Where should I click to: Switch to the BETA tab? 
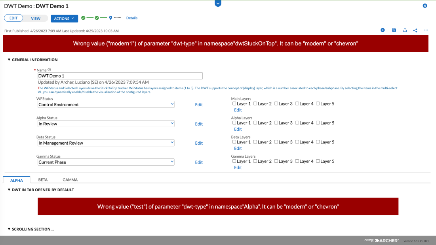tap(43, 180)
